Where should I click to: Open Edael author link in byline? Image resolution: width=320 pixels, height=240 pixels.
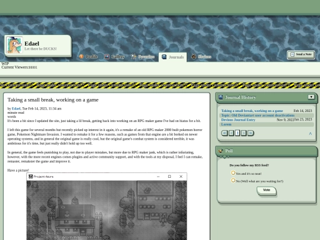16,108
